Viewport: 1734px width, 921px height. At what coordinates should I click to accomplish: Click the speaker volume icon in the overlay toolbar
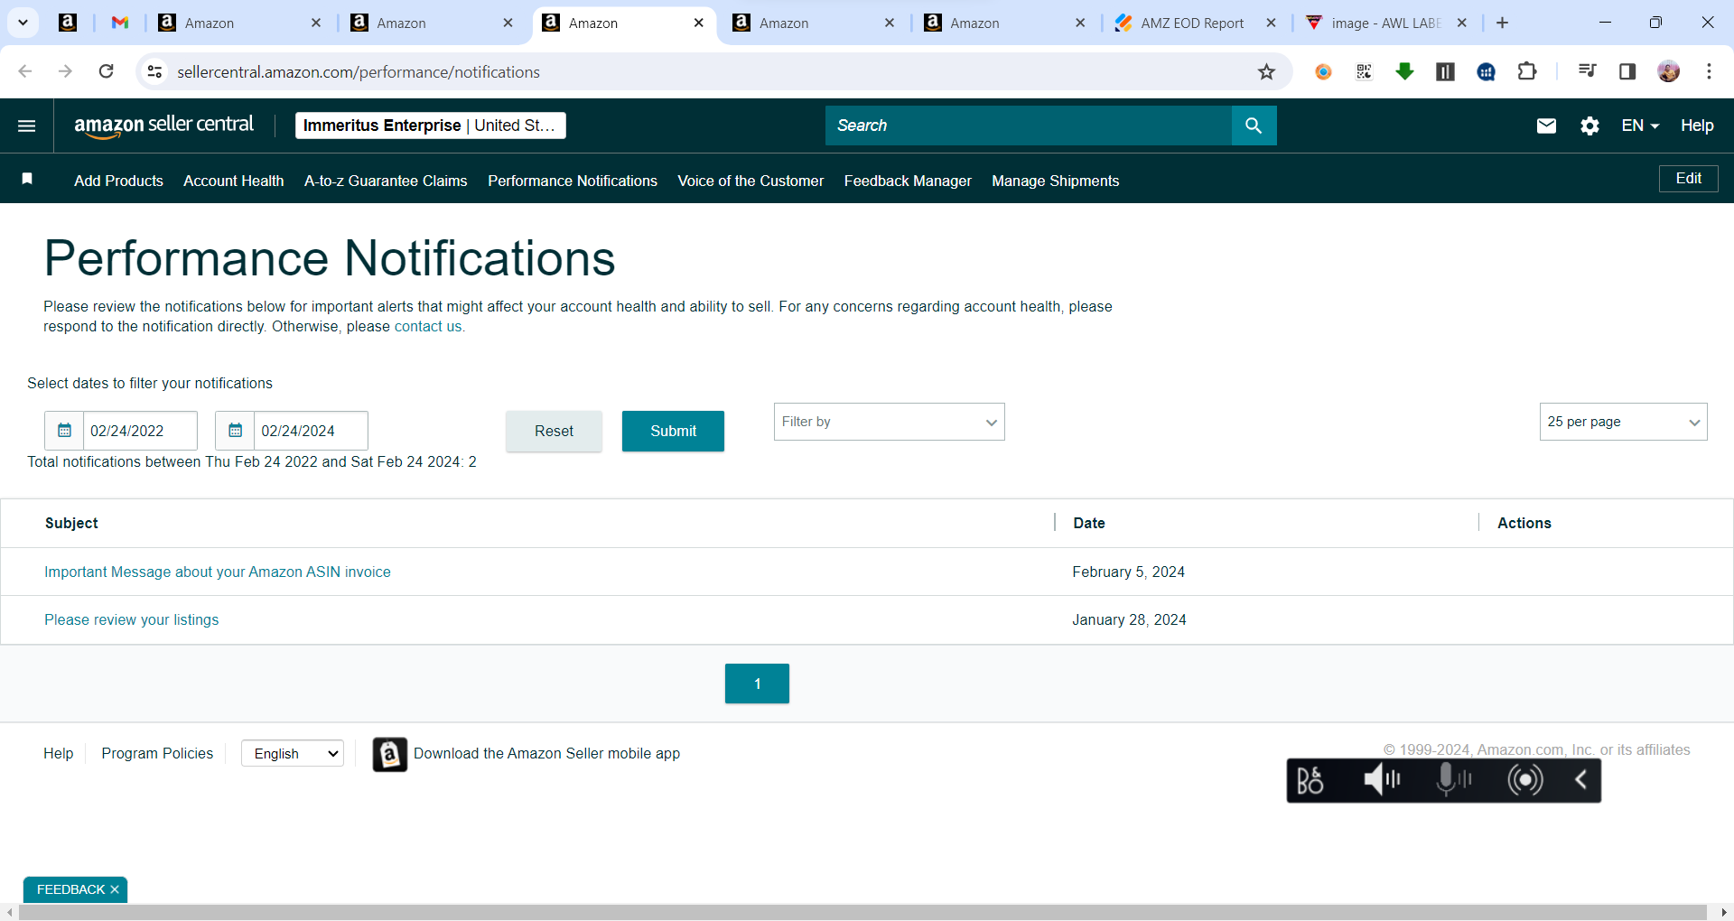(x=1382, y=779)
